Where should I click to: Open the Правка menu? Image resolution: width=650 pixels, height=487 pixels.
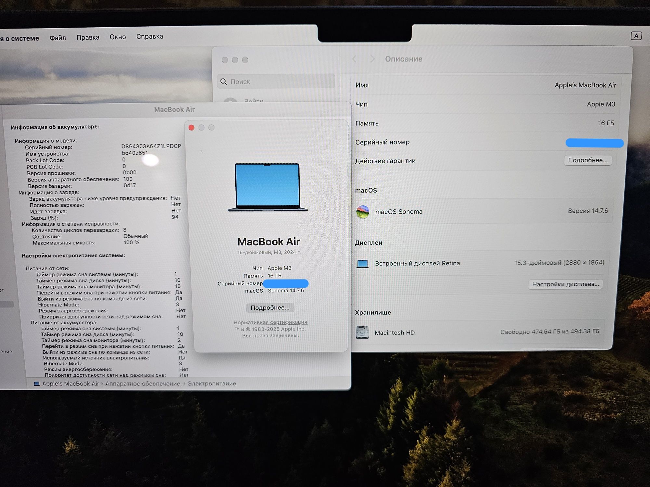88,37
